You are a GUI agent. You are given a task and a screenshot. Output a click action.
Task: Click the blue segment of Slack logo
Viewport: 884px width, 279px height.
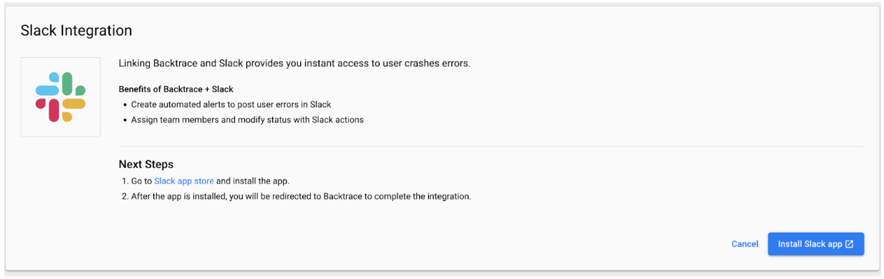tap(47, 86)
